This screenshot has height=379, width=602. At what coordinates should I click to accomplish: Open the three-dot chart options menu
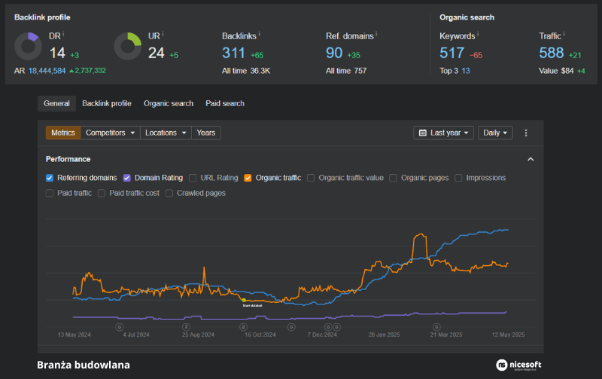tap(525, 133)
